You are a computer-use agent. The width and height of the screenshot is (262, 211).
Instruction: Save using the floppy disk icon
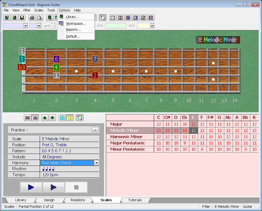[x=22, y=18]
